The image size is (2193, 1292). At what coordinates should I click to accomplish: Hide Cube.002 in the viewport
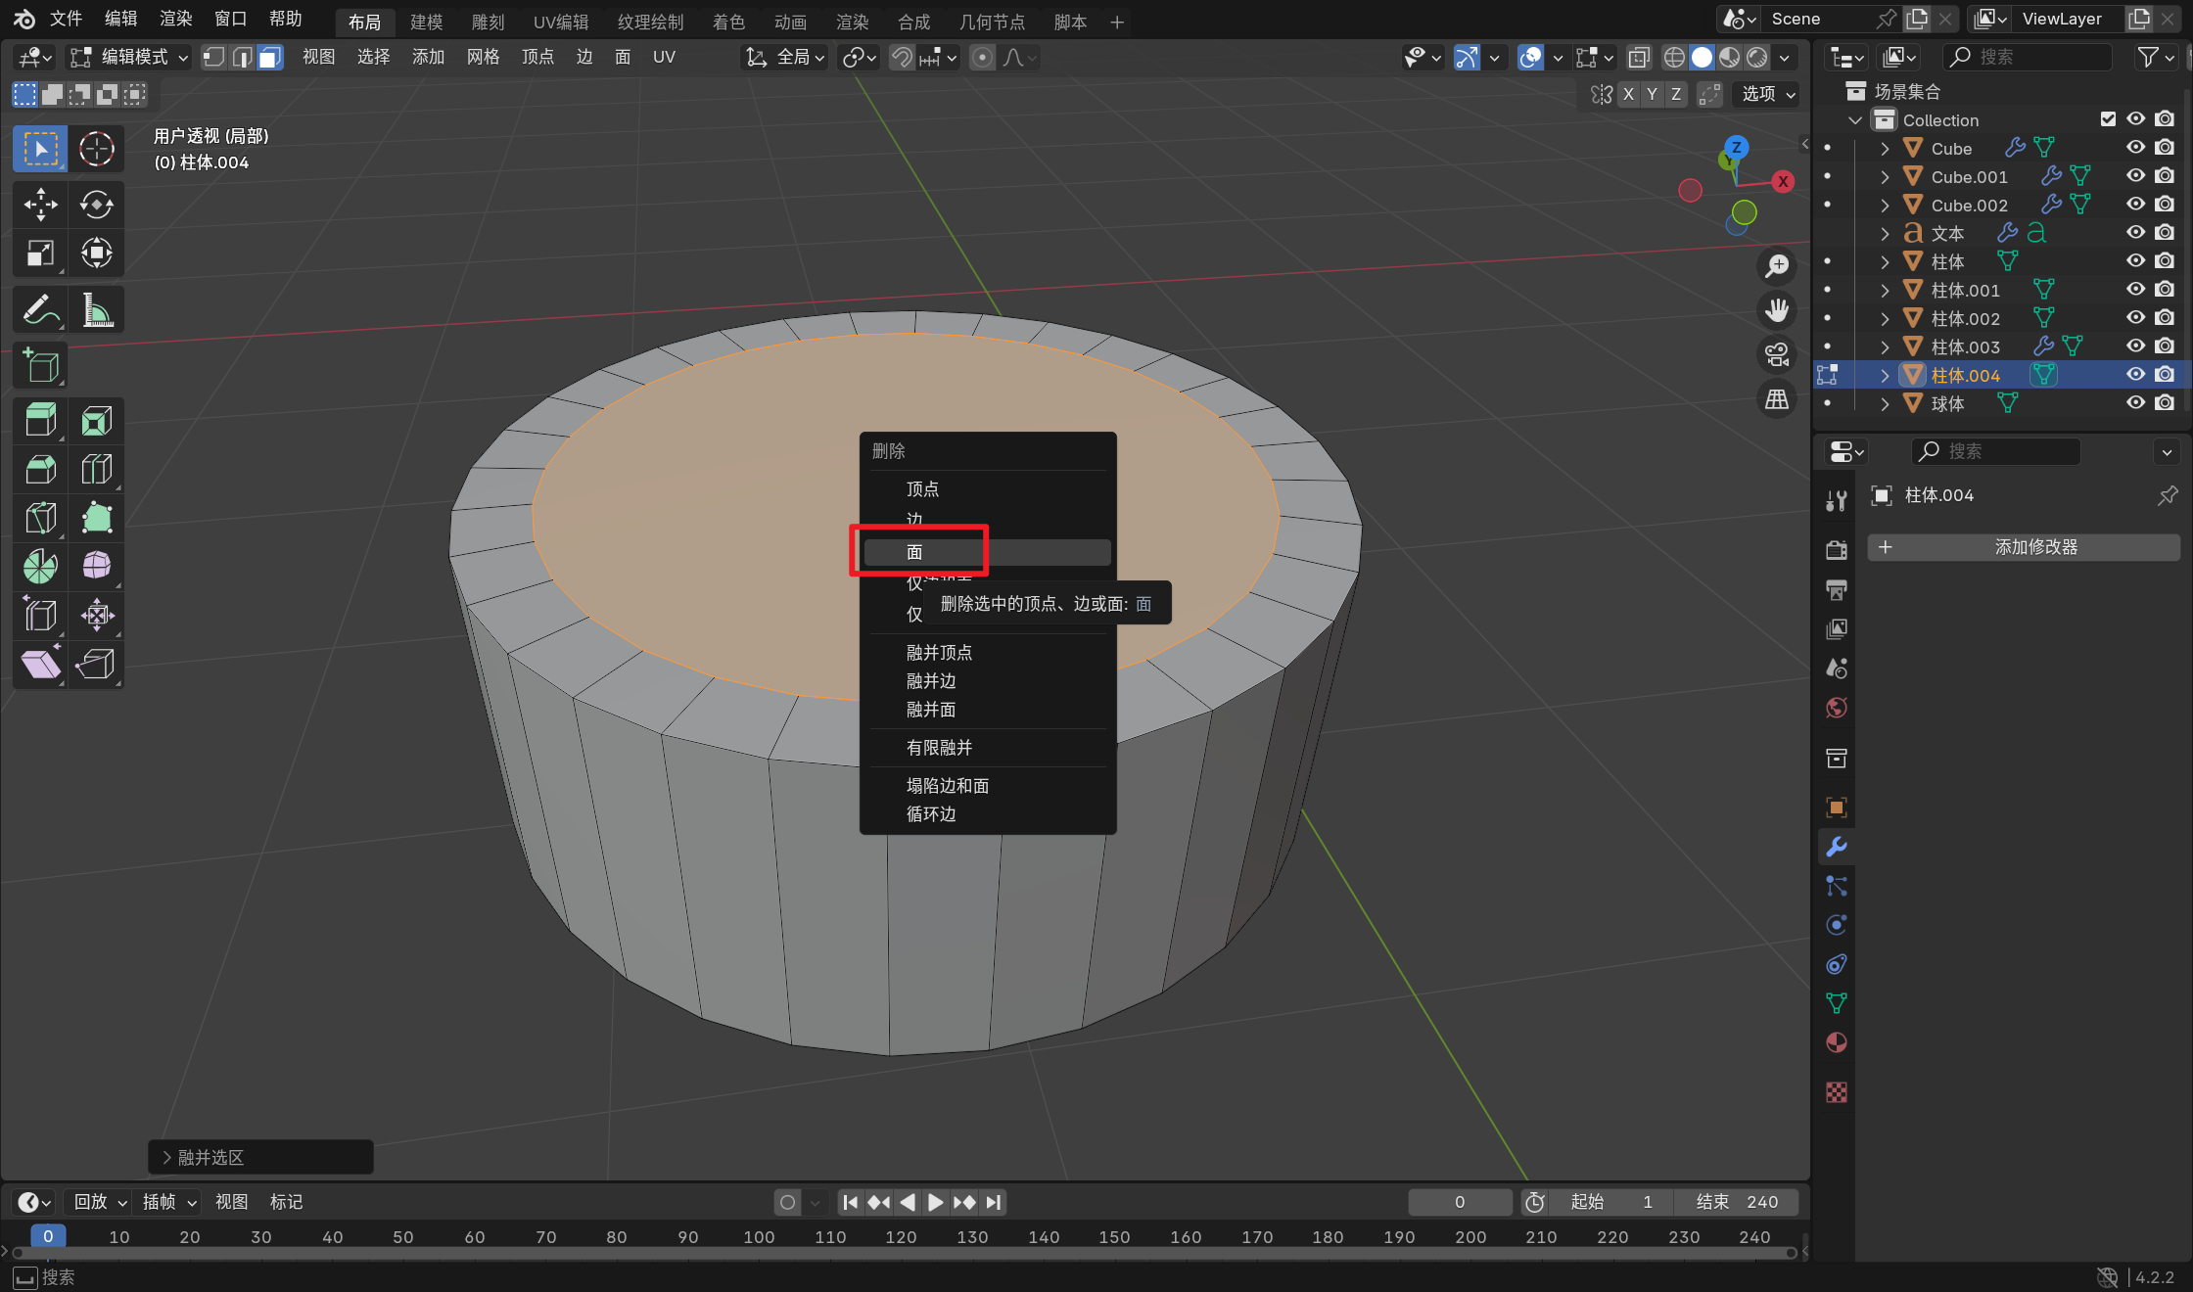(x=2135, y=205)
